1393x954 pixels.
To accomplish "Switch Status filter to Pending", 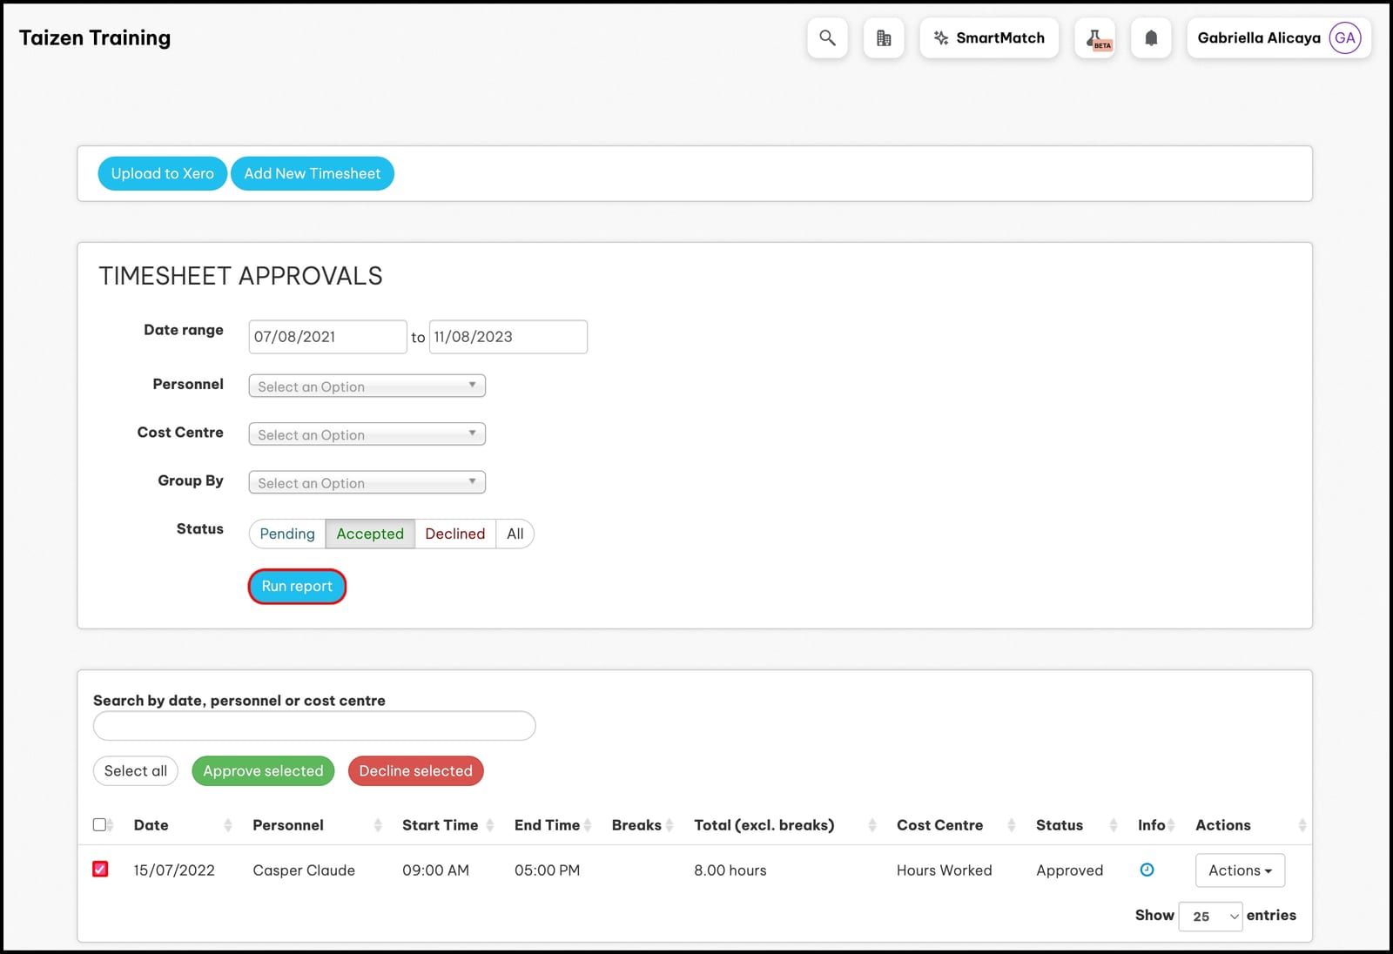I will 286,534.
